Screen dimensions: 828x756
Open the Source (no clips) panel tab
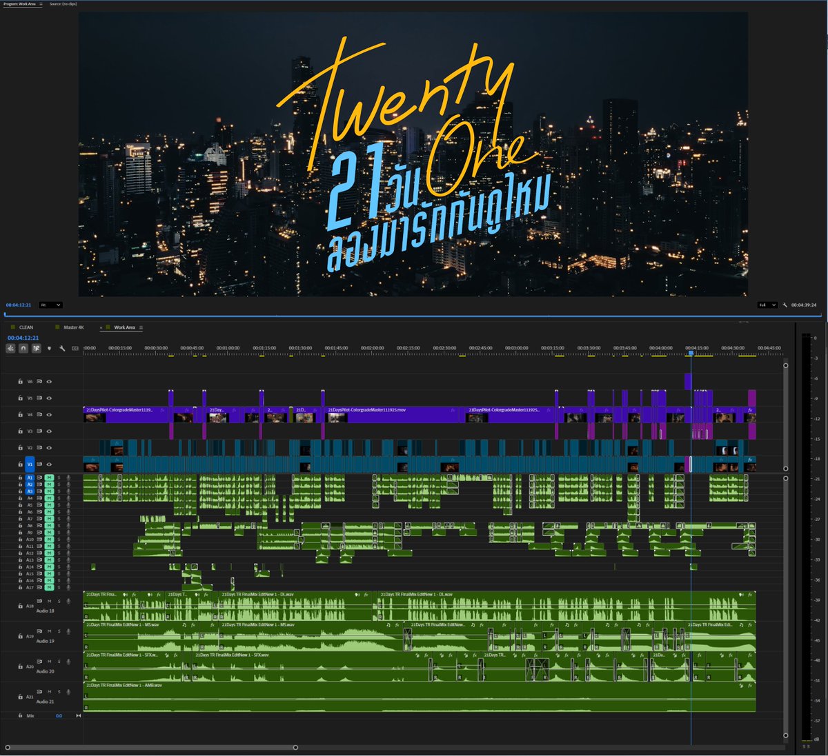click(63, 4)
